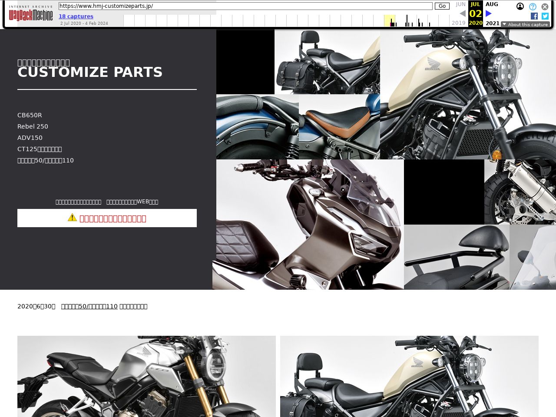Click the exhaust muffler collage photo
This screenshot has width=556, height=417.
(x=520, y=192)
